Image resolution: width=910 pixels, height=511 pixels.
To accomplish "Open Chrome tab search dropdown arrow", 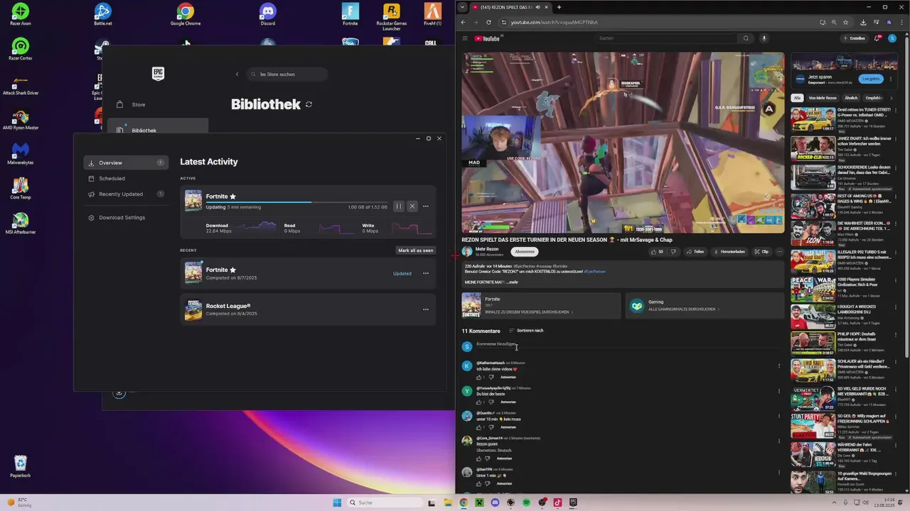I will pyautogui.click(x=462, y=7).
